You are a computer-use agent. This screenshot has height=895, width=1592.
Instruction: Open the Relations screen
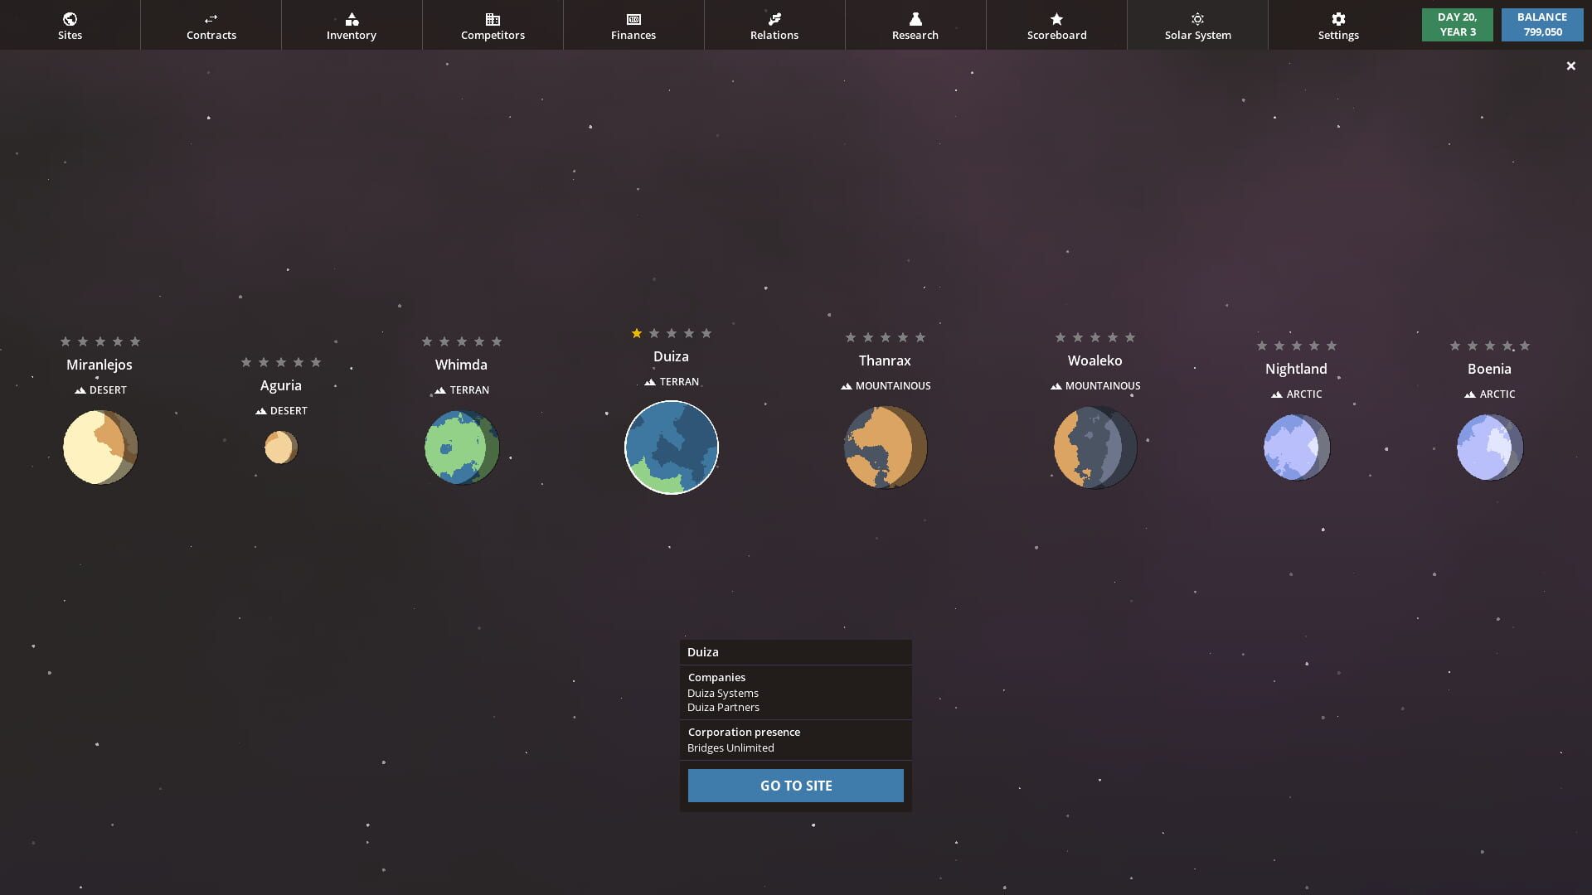(774, 25)
